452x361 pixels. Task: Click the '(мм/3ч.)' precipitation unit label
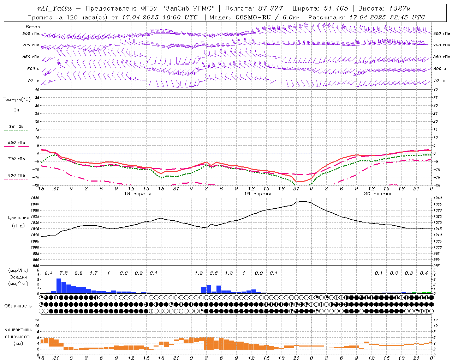(x=18, y=270)
